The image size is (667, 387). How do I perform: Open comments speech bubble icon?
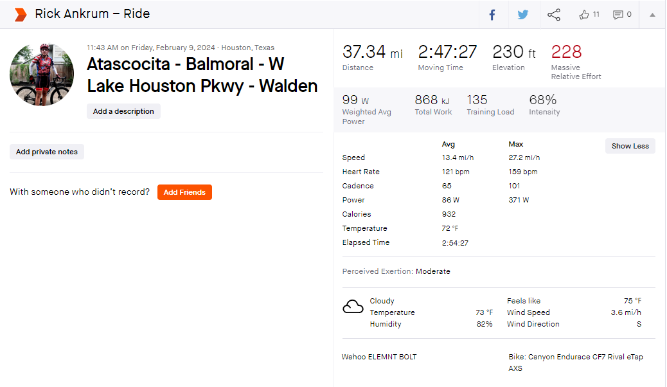tap(618, 15)
